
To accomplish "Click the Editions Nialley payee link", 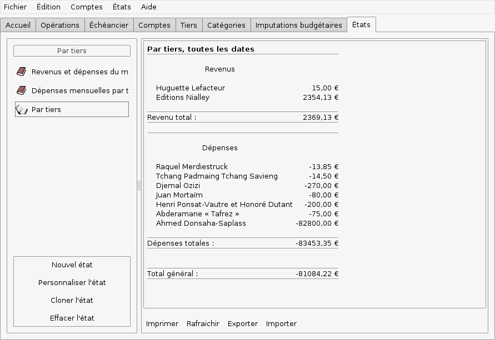I will (x=183, y=98).
